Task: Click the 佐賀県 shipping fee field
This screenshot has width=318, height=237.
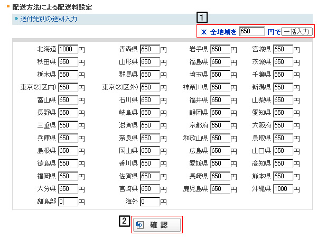Action: [x=150, y=176]
